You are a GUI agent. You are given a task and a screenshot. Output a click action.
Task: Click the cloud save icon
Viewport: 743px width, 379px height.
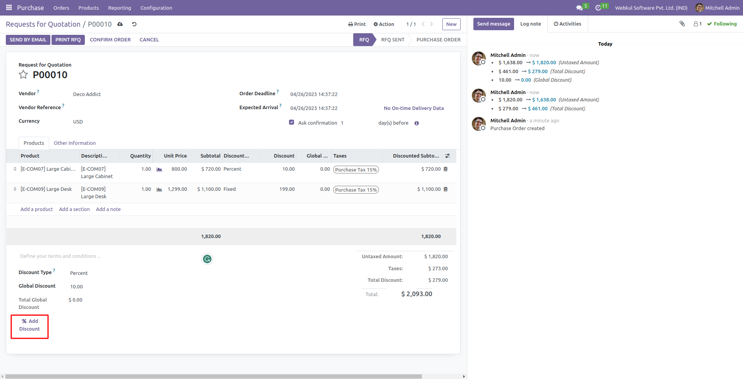[120, 24]
